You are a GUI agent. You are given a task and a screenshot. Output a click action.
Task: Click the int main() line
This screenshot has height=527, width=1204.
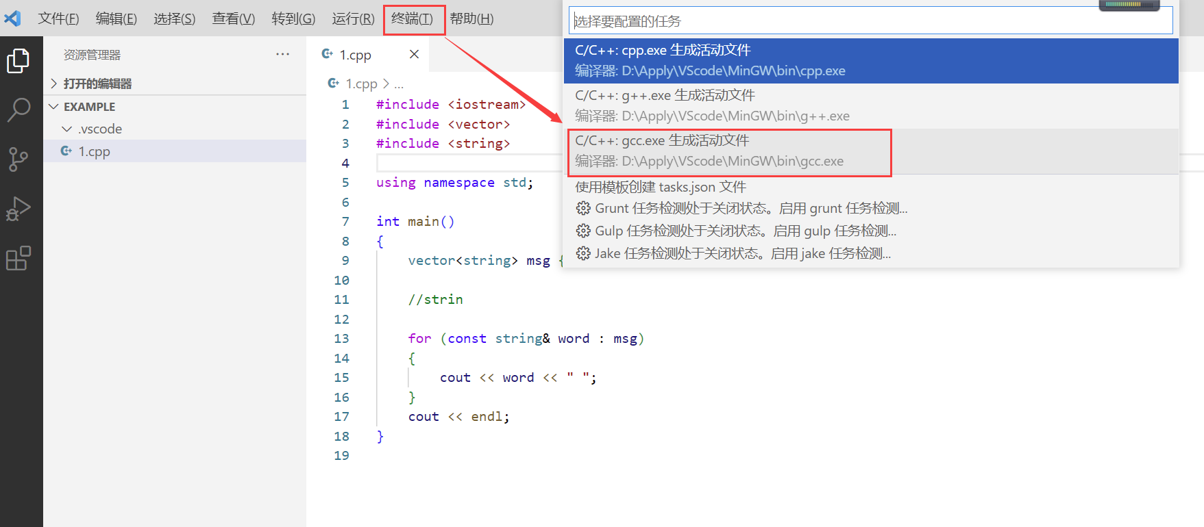click(x=415, y=221)
